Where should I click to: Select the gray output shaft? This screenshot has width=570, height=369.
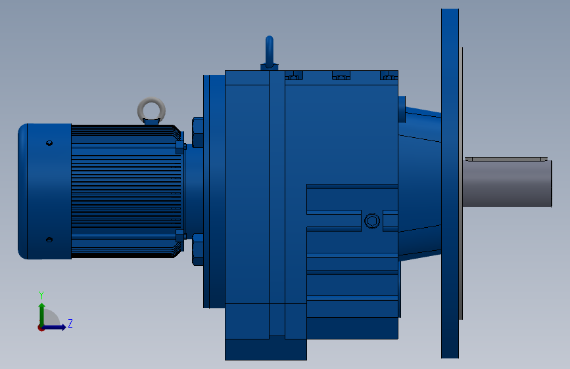[508, 184]
